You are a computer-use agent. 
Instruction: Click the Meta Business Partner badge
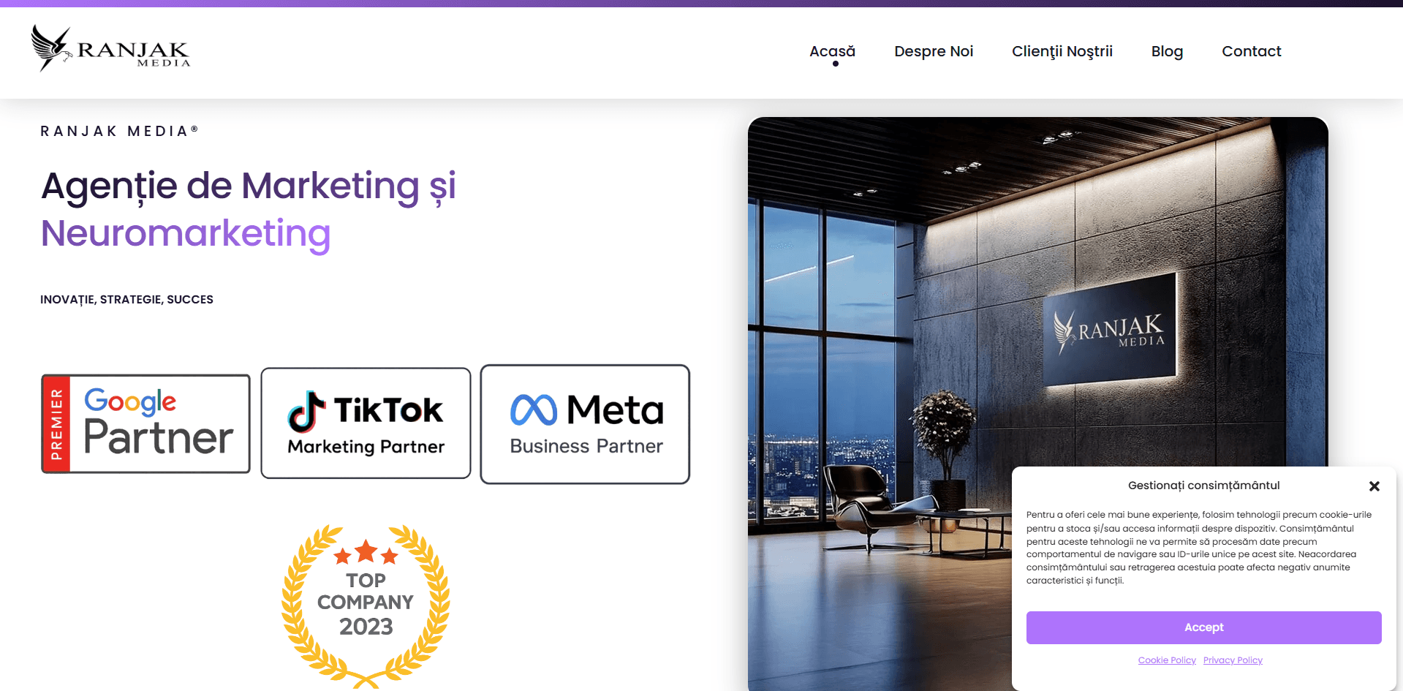coord(585,424)
